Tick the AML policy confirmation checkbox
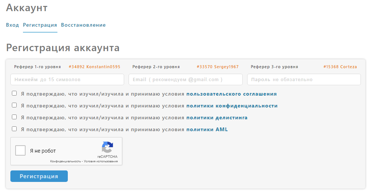 [14, 129]
